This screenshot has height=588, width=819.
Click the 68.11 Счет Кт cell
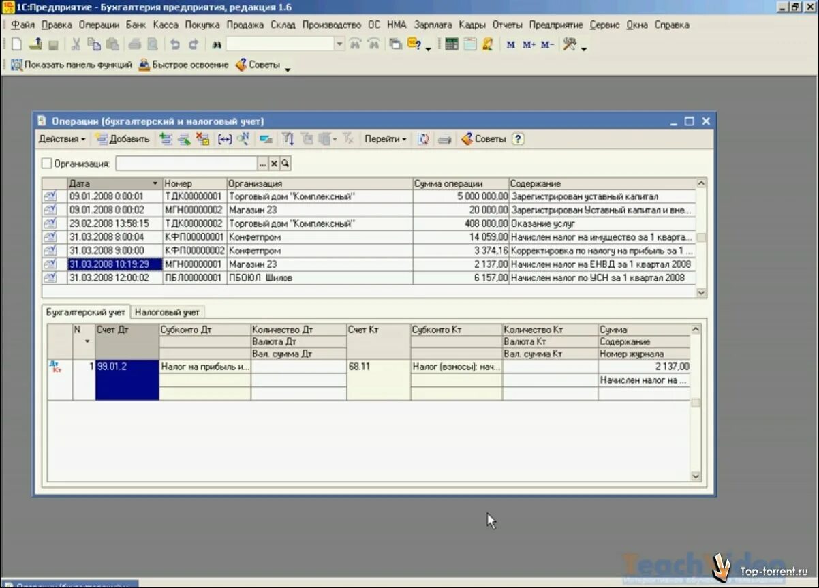378,380
